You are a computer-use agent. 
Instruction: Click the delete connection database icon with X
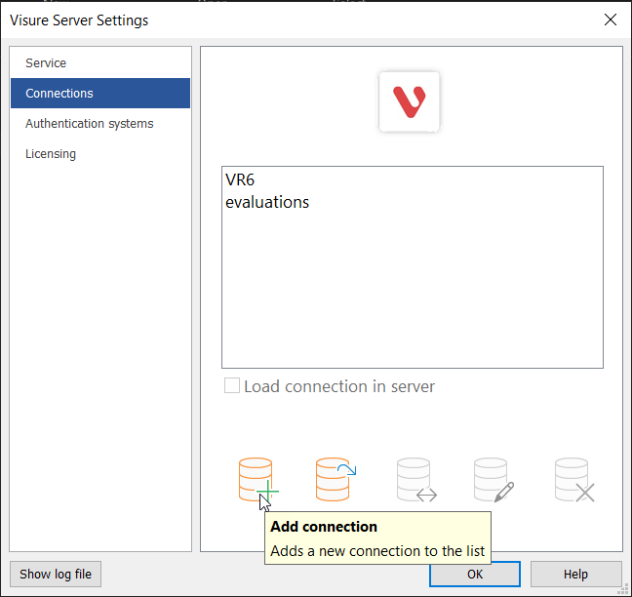coord(574,479)
